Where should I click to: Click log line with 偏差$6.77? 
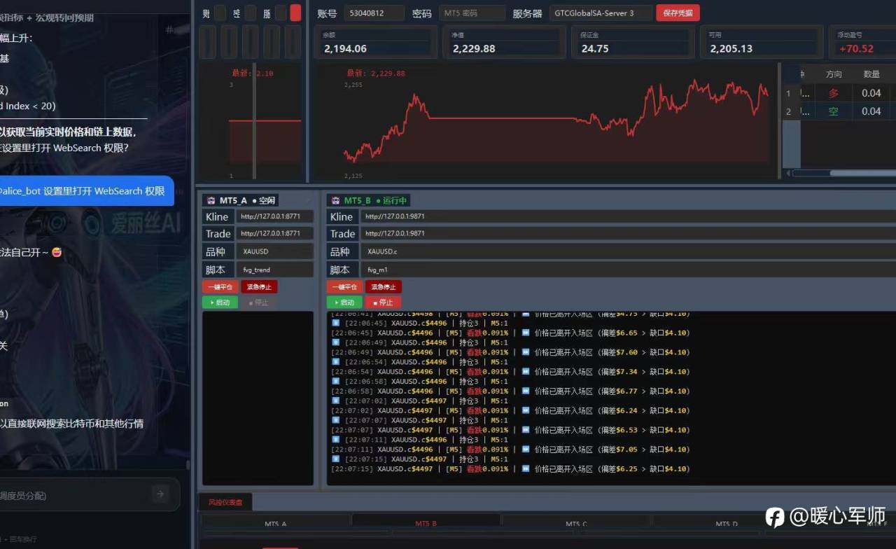(x=511, y=391)
